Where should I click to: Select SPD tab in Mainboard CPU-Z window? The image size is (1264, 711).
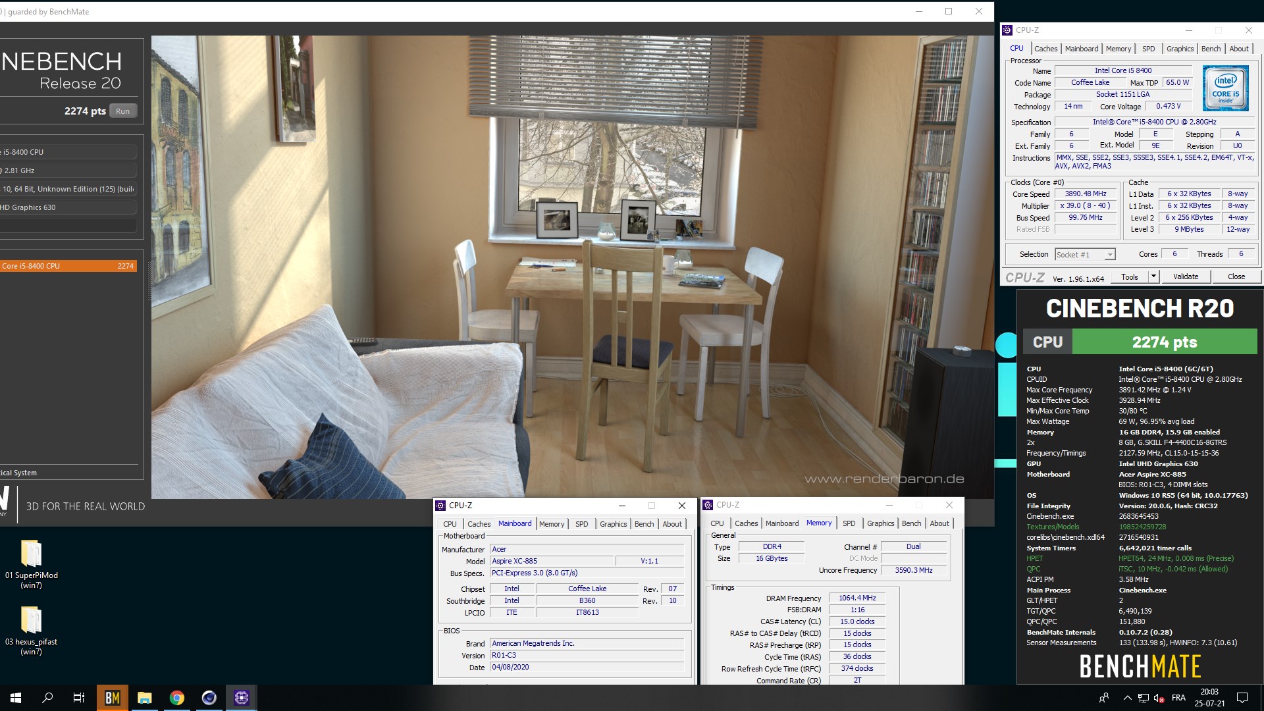(582, 524)
